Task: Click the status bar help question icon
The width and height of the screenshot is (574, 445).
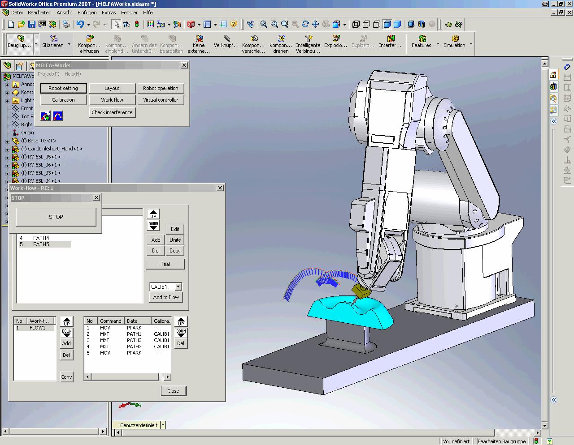Action: [x=549, y=441]
